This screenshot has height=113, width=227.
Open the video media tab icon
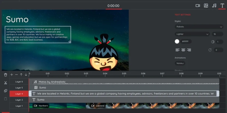[197, 6]
